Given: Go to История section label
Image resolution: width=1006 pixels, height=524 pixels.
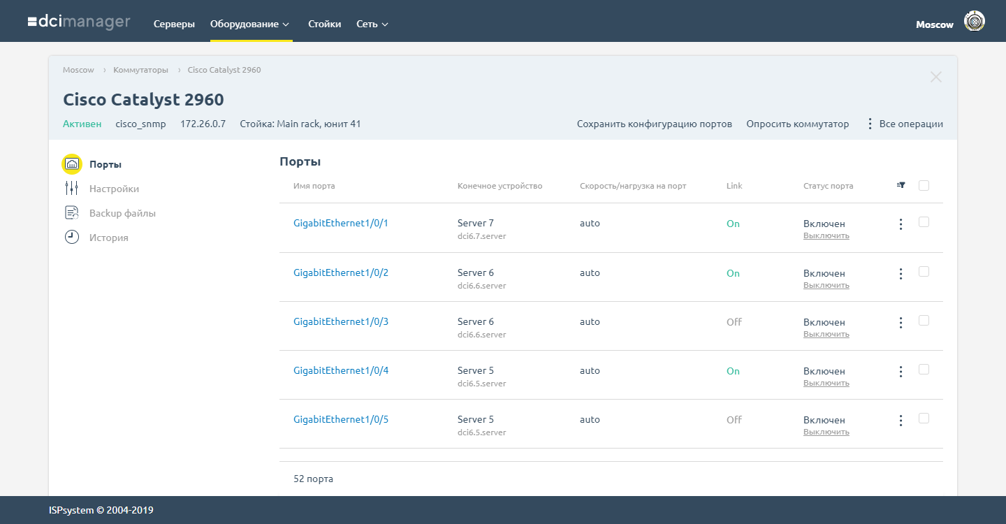Looking at the screenshot, I should click(x=108, y=238).
